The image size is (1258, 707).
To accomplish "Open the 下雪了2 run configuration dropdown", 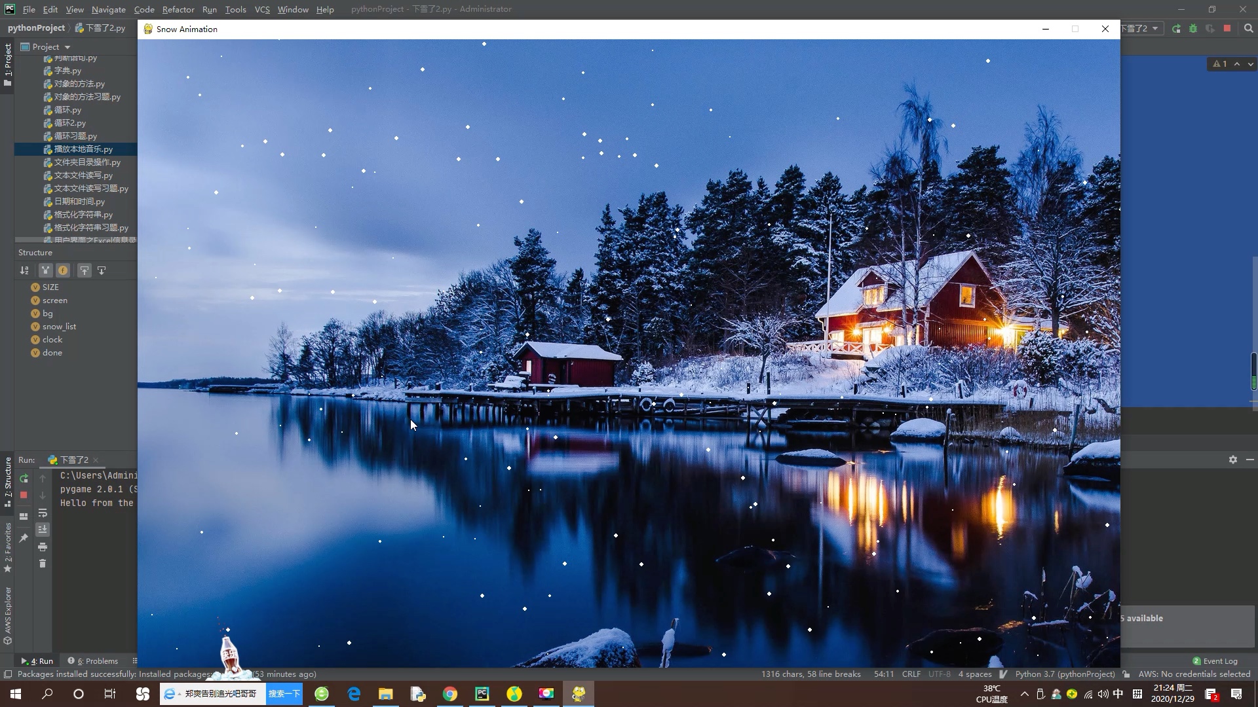I will [x=1141, y=29].
